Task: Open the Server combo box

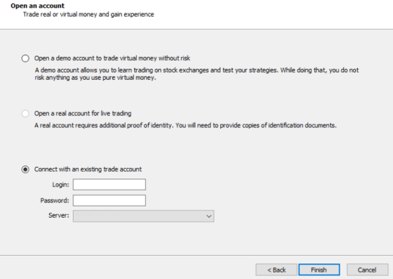Action: tap(139, 216)
